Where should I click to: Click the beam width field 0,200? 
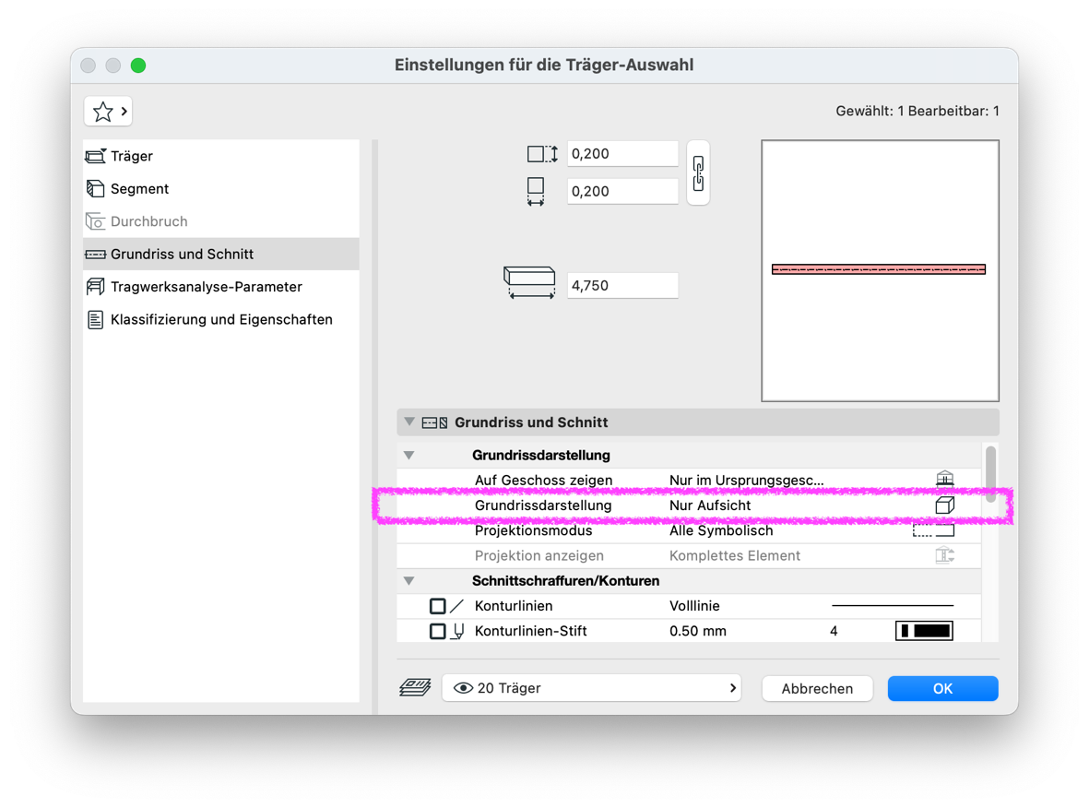click(622, 191)
